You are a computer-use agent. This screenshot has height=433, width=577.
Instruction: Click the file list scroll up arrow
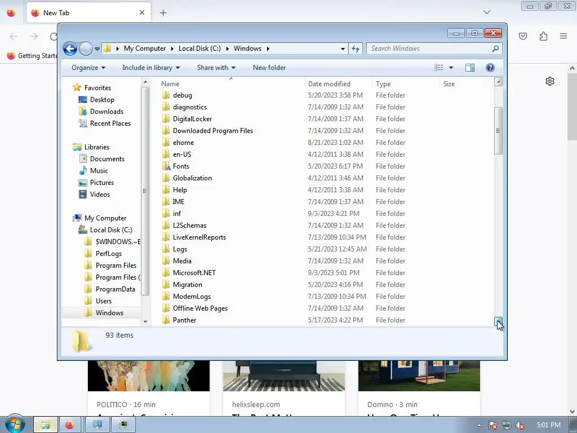point(498,82)
